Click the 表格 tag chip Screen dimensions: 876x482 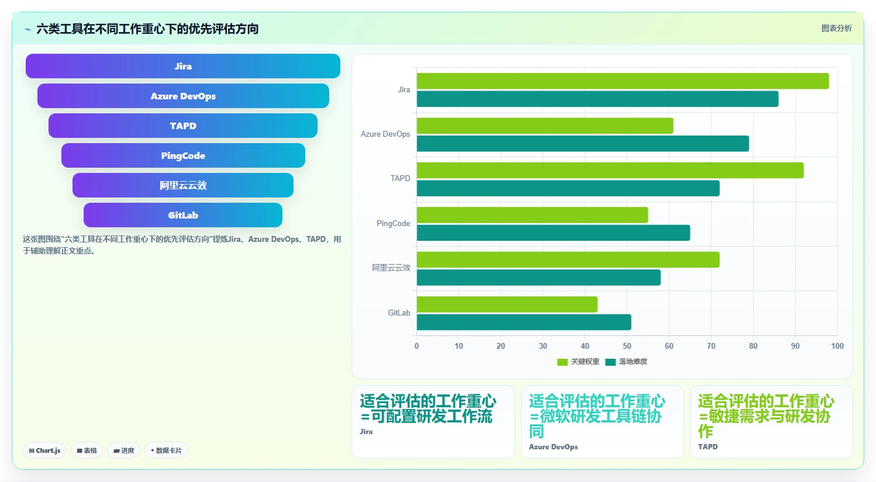click(x=87, y=450)
